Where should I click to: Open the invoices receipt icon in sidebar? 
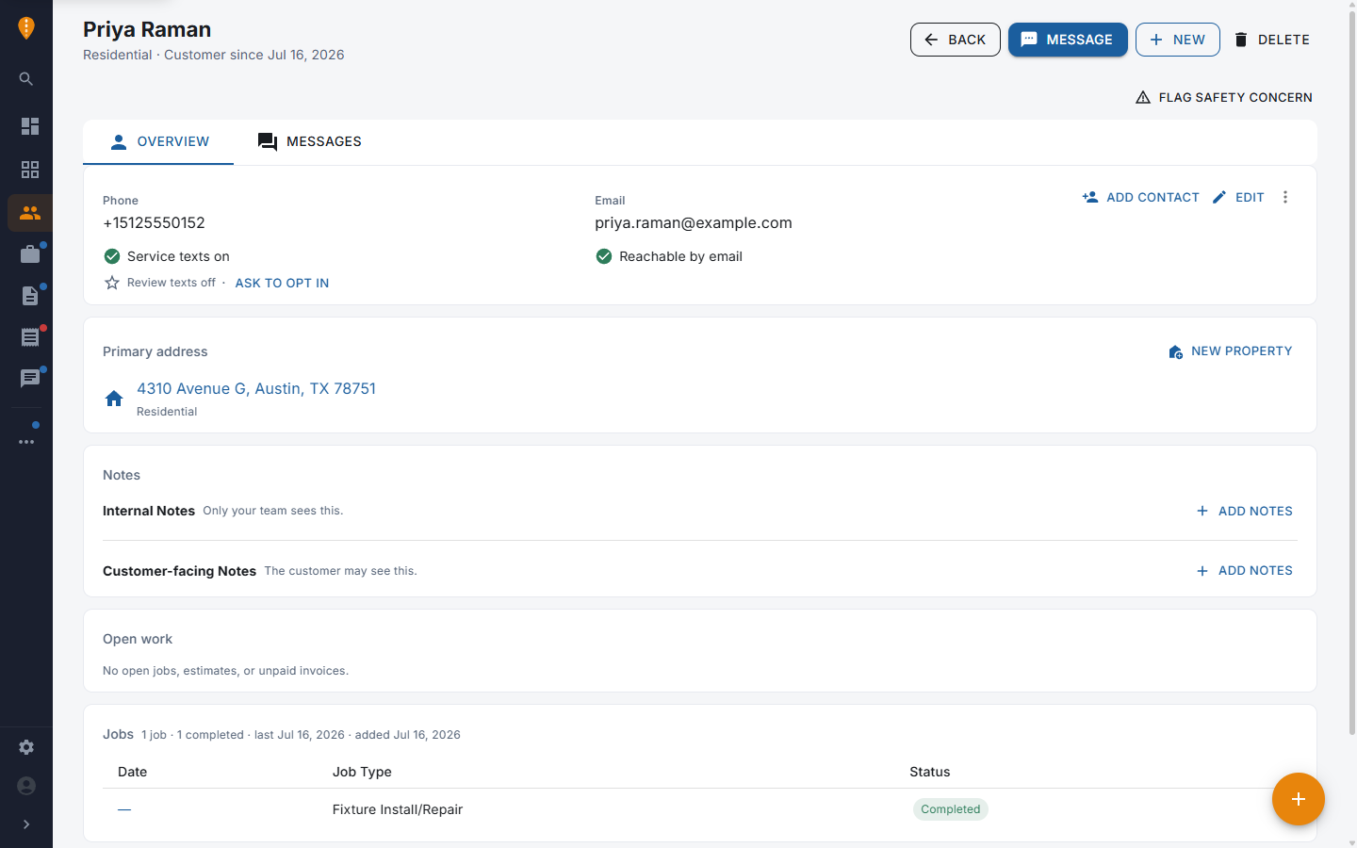30,337
